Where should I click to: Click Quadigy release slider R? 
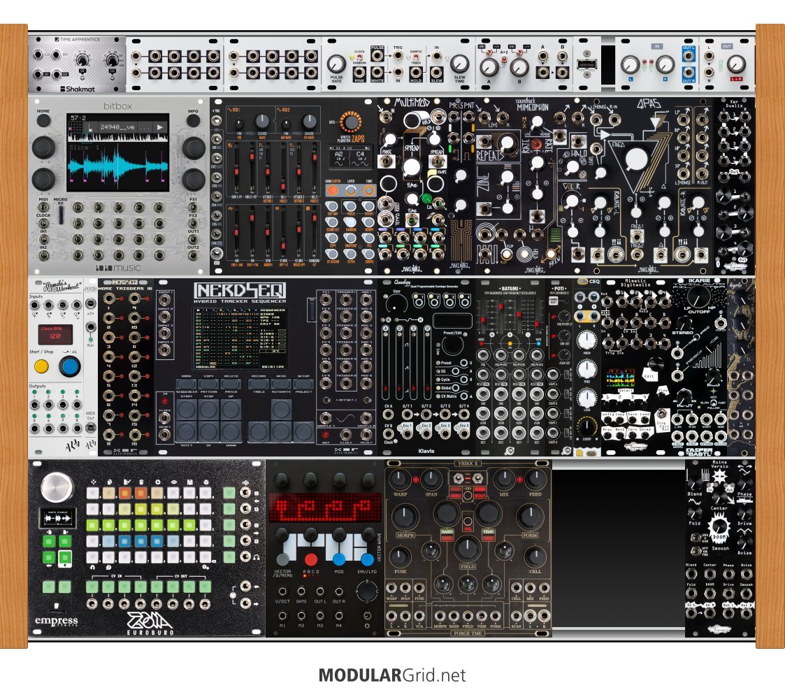427,363
